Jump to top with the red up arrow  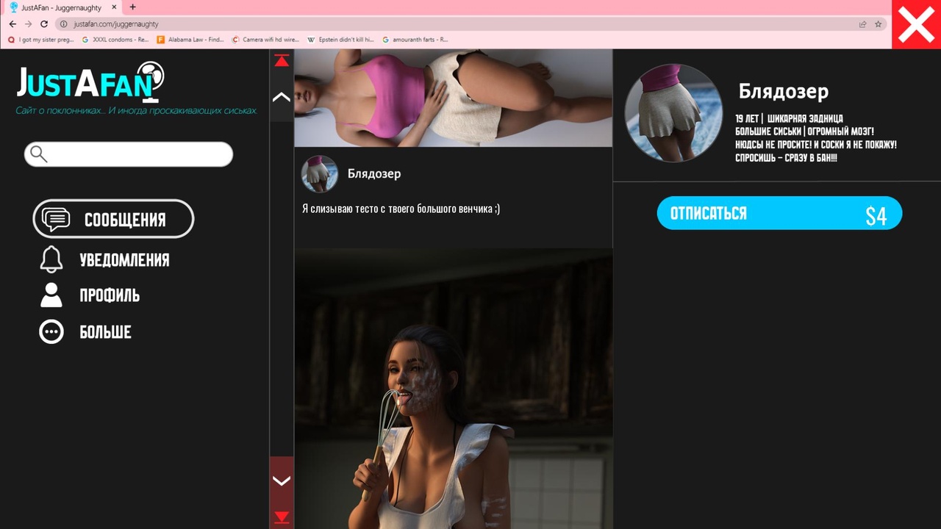[282, 60]
